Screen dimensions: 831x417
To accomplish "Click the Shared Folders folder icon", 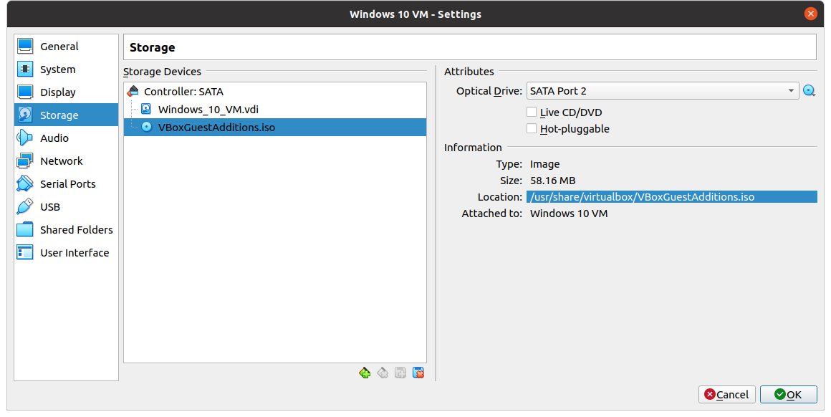I will click(x=25, y=230).
